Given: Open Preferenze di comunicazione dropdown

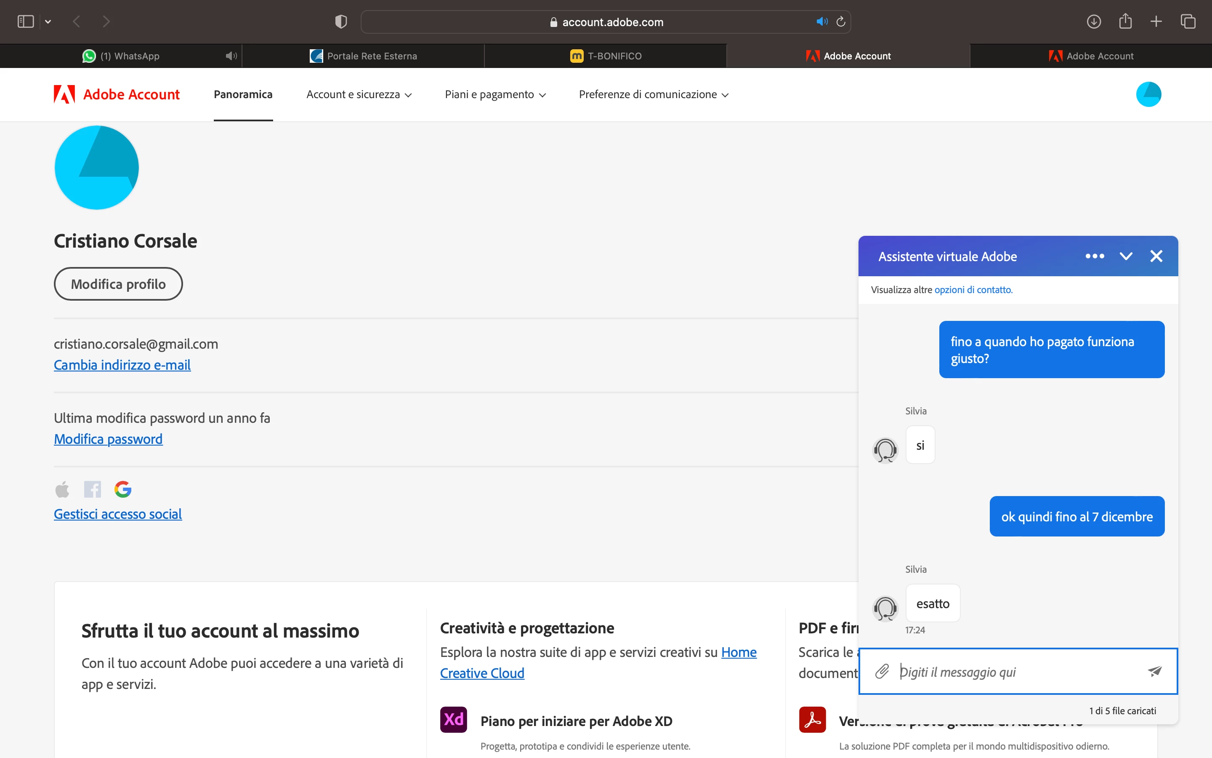Looking at the screenshot, I should coord(653,94).
